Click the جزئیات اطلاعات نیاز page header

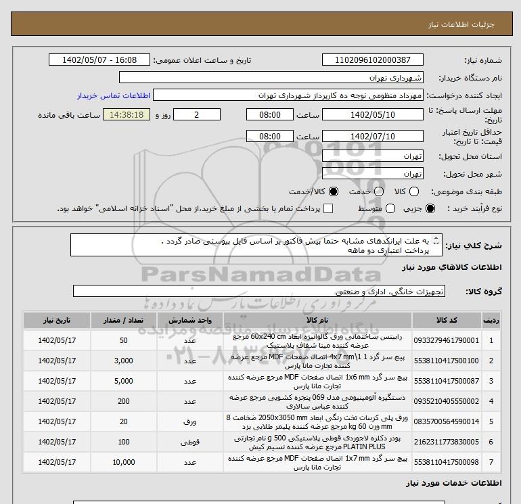pyautogui.click(x=461, y=24)
